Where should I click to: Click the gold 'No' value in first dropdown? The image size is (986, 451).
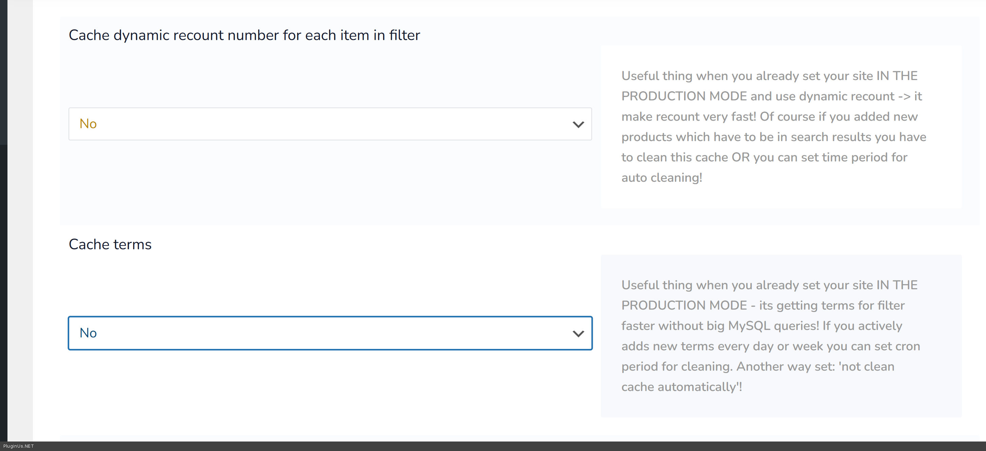(88, 124)
